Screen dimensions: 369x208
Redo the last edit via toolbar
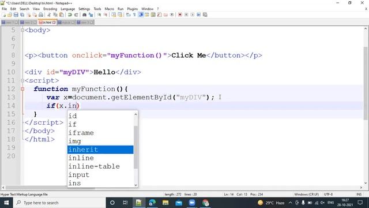[76, 14]
